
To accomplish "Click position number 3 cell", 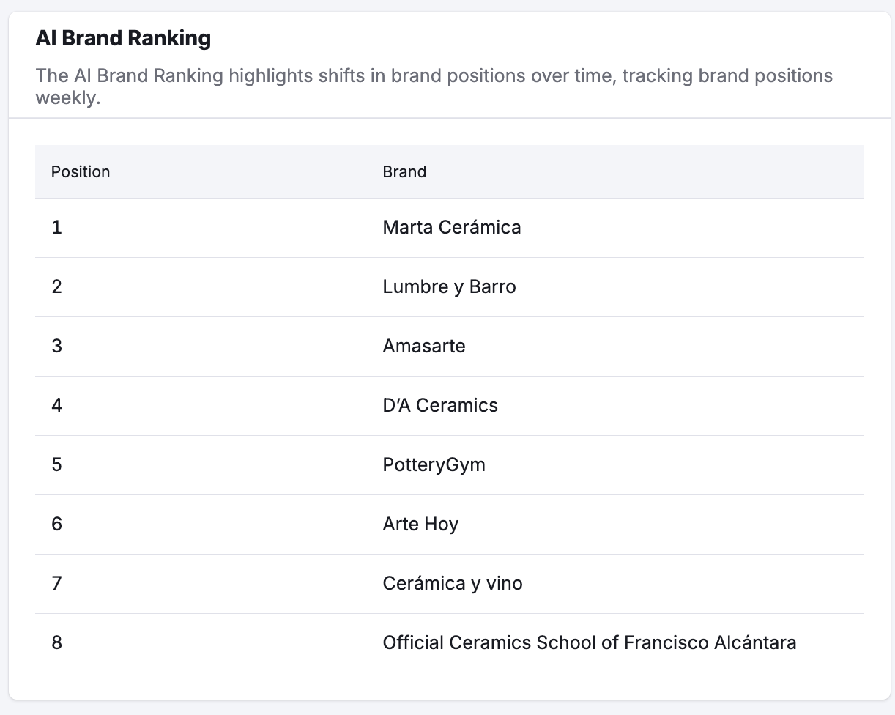I will [56, 346].
